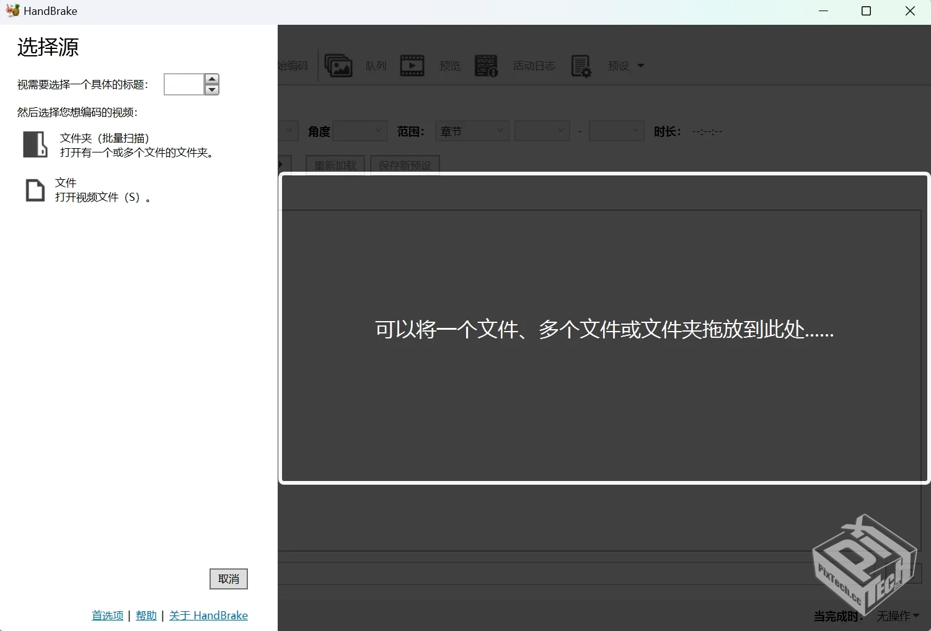931x631 pixels.
Task: Open 关于 HandBrake dialog
Action: click(x=208, y=615)
